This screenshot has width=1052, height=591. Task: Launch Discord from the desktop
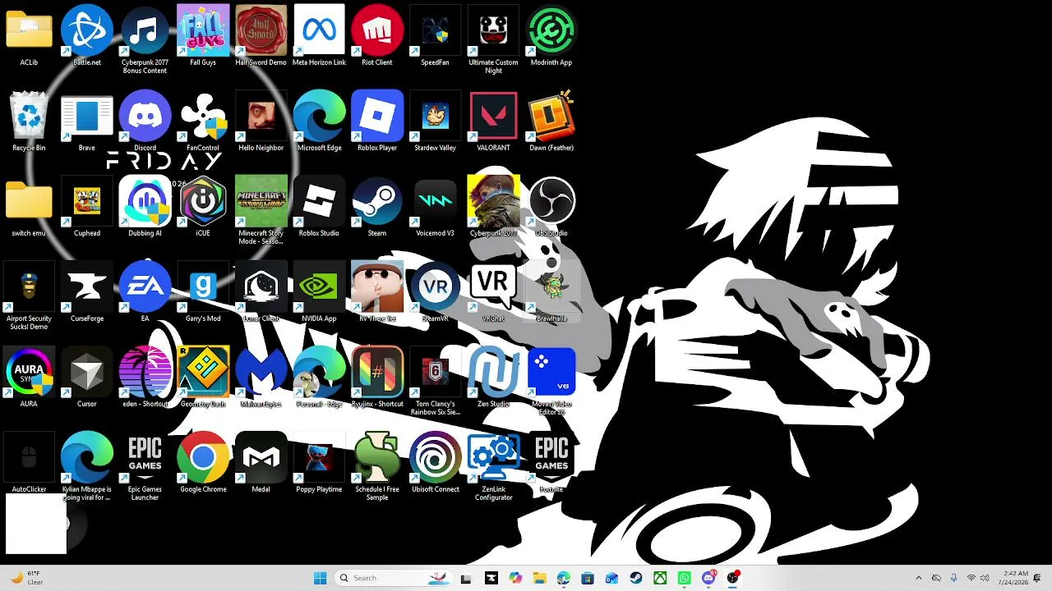(x=145, y=121)
